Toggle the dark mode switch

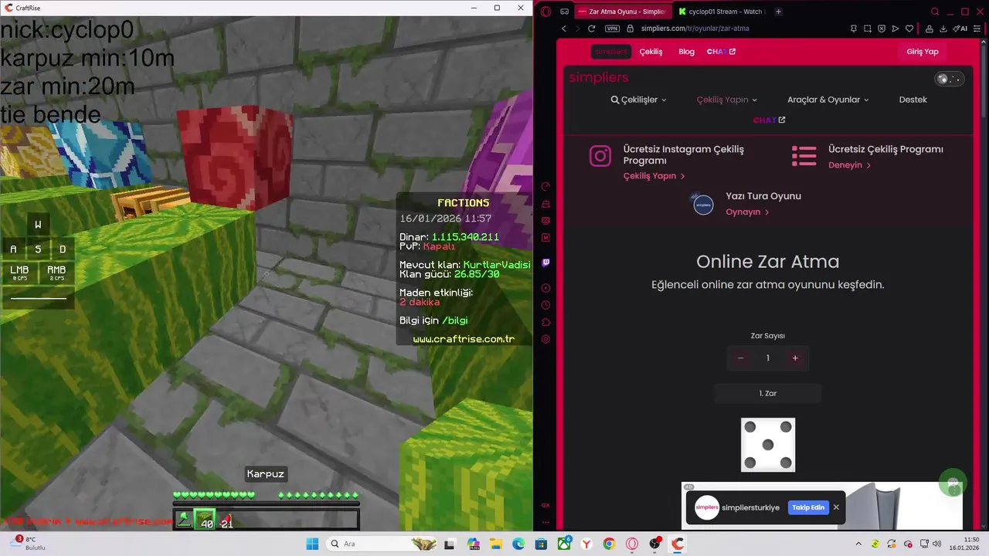tap(949, 79)
